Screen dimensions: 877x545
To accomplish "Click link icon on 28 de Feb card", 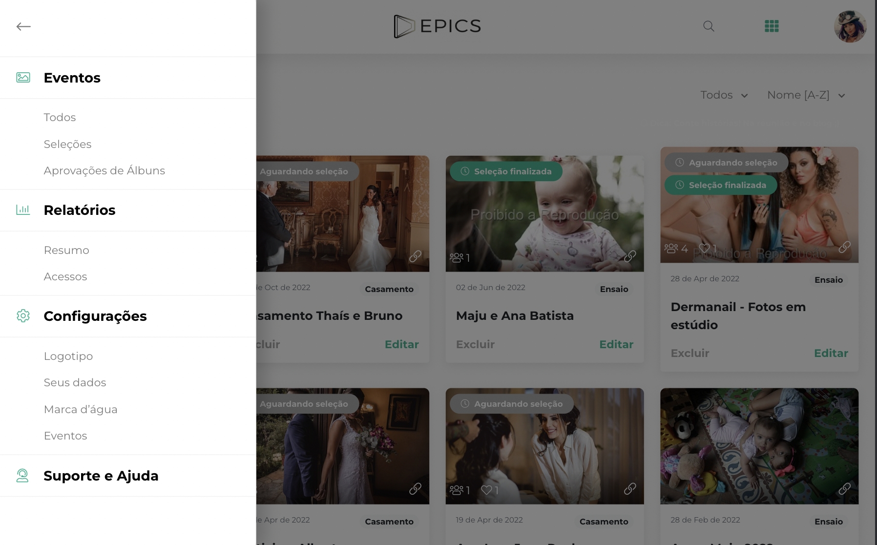I will point(844,488).
